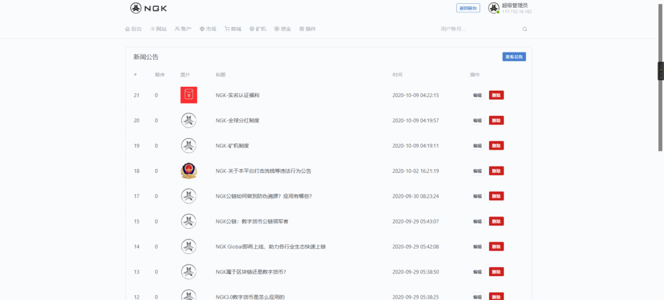Click the NGK logo thumbnail in row 20

click(x=189, y=120)
